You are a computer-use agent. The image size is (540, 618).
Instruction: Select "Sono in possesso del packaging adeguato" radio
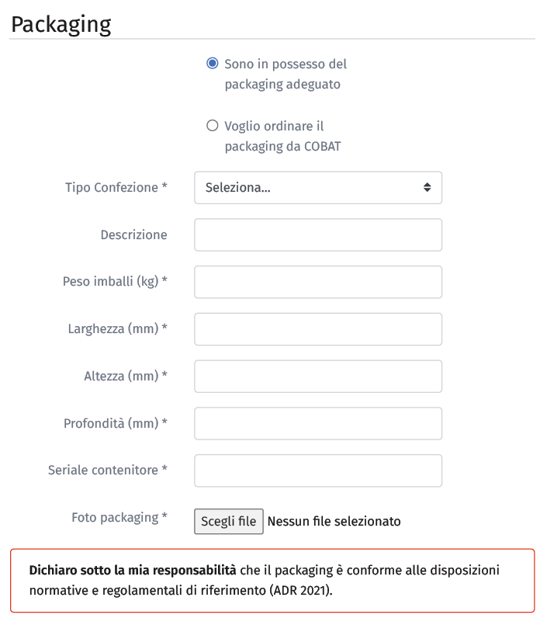pos(212,64)
